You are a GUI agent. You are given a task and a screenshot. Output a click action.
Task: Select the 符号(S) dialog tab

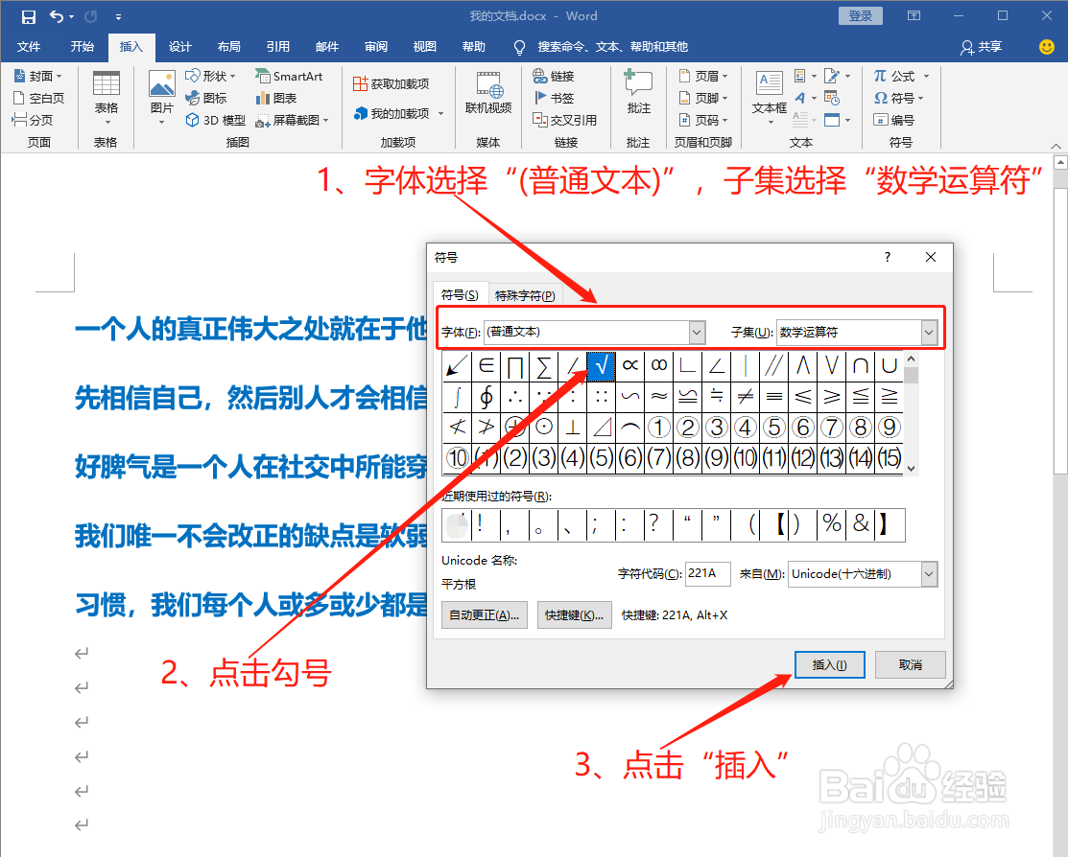(x=460, y=294)
